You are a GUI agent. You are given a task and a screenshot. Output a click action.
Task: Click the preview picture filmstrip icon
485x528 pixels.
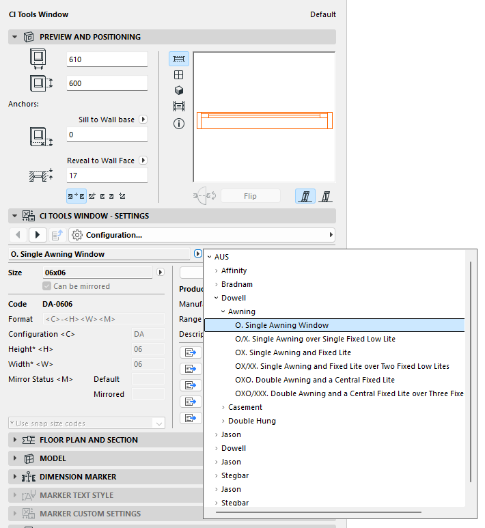(179, 107)
